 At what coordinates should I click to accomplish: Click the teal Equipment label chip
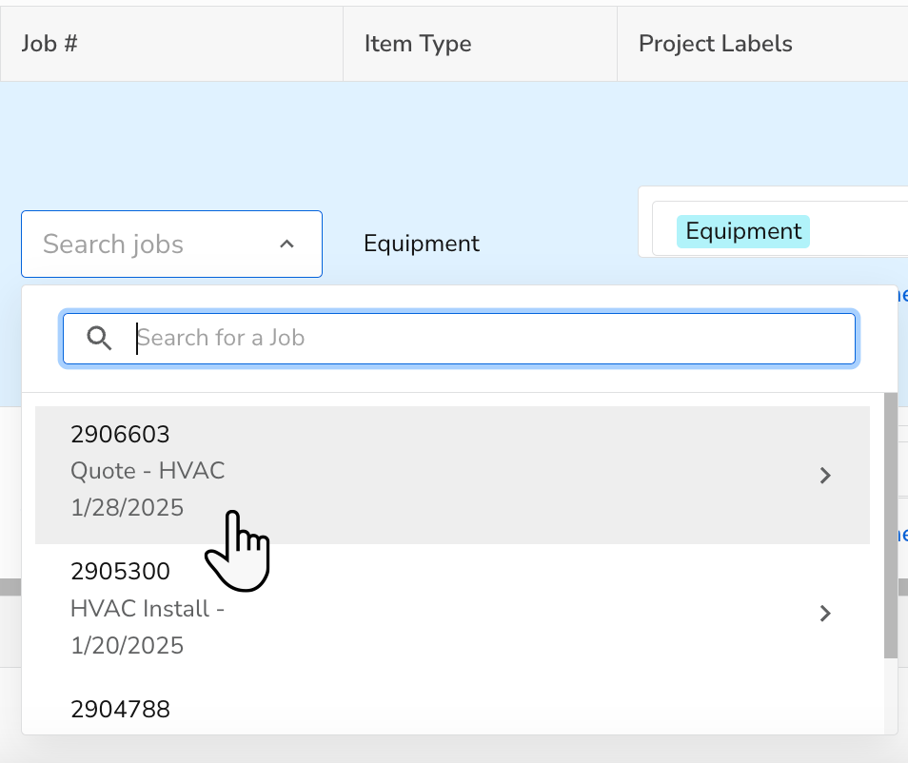[742, 231]
